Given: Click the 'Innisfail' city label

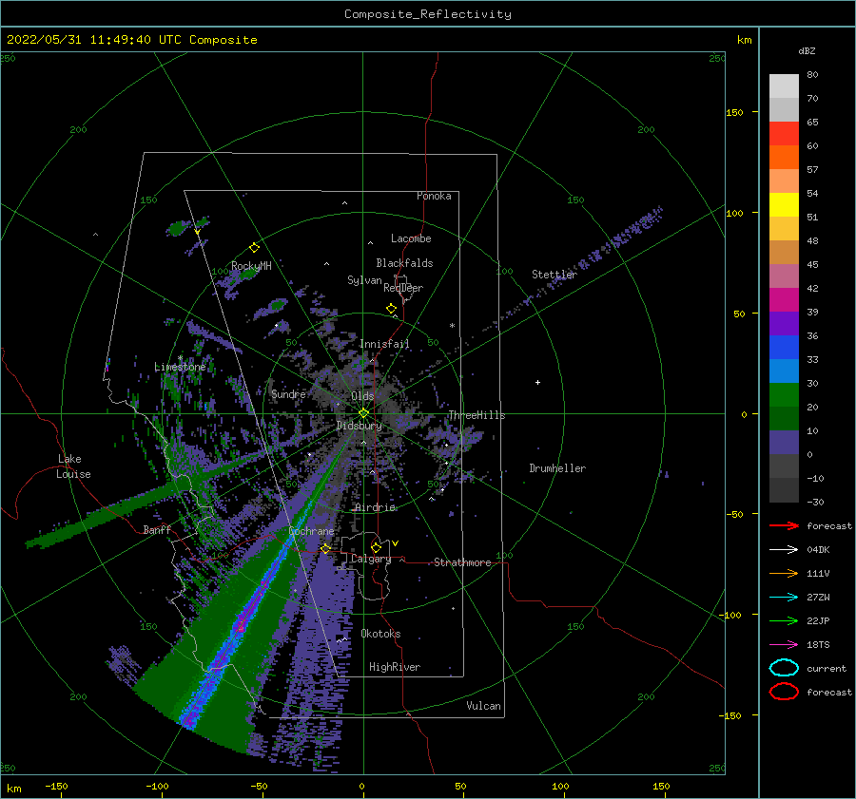Looking at the screenshot, I should click(384, 344).
